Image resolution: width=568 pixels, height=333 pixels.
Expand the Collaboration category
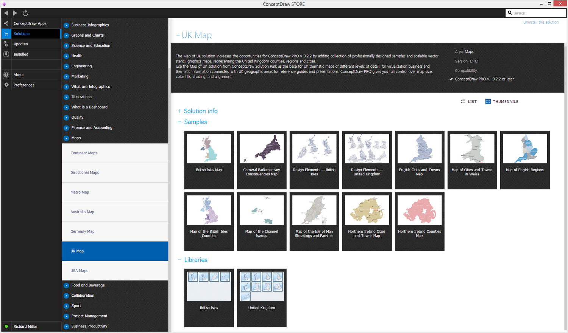[x=66, y=296]
